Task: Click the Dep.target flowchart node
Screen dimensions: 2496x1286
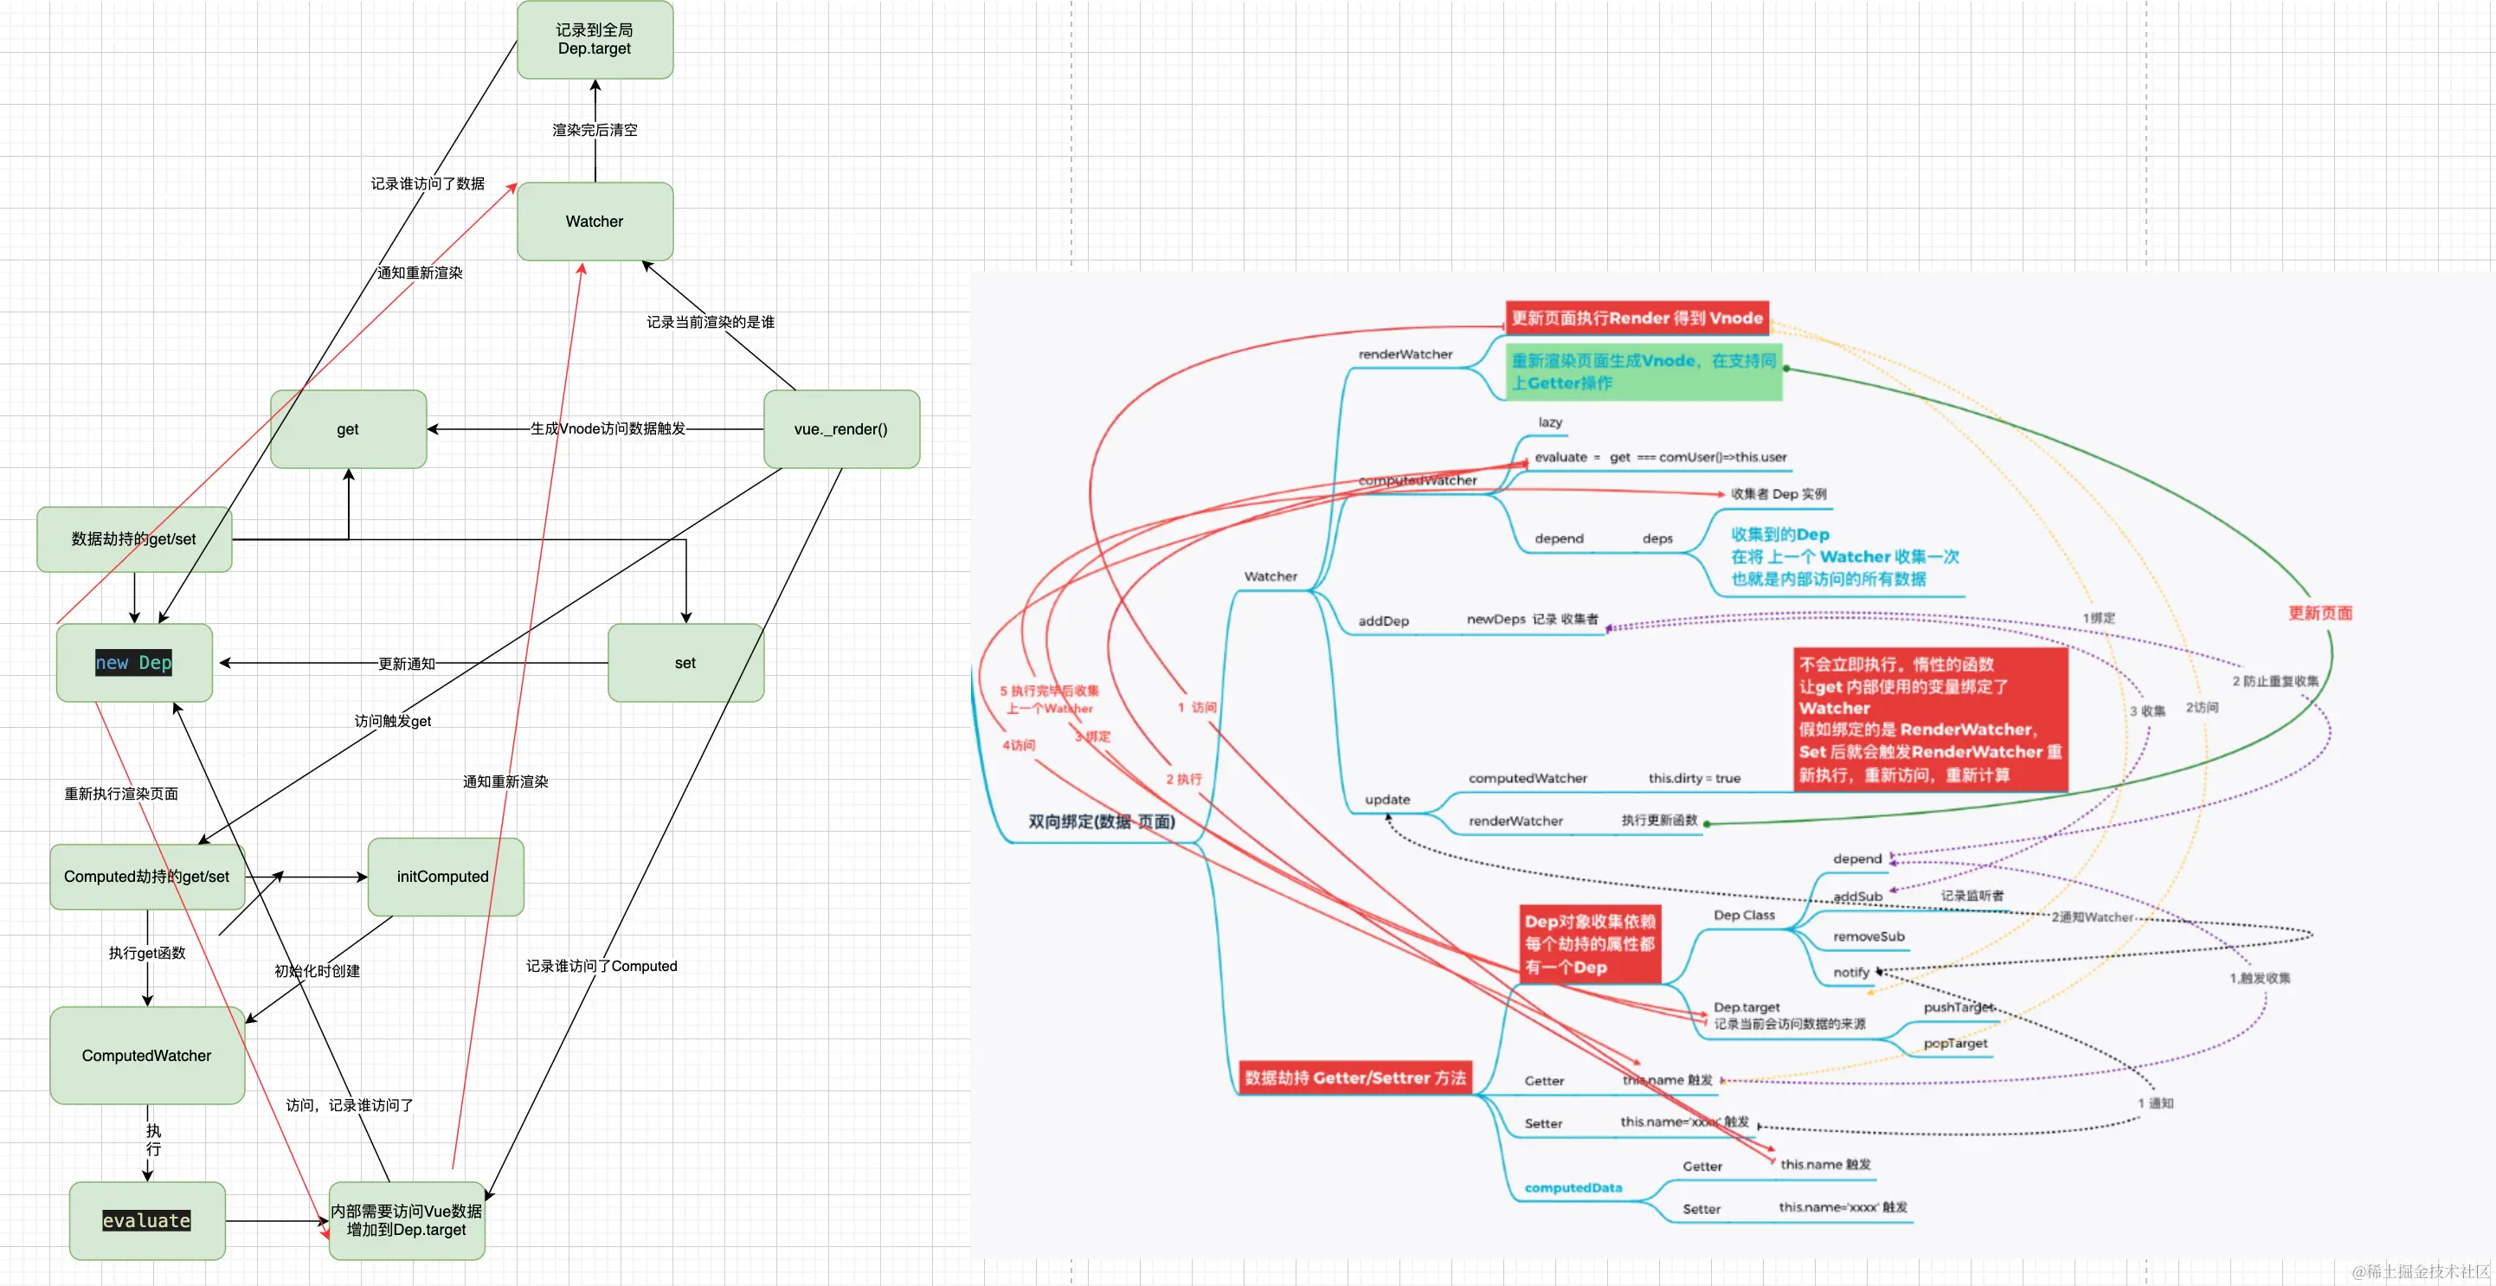Action: point(594,40)
